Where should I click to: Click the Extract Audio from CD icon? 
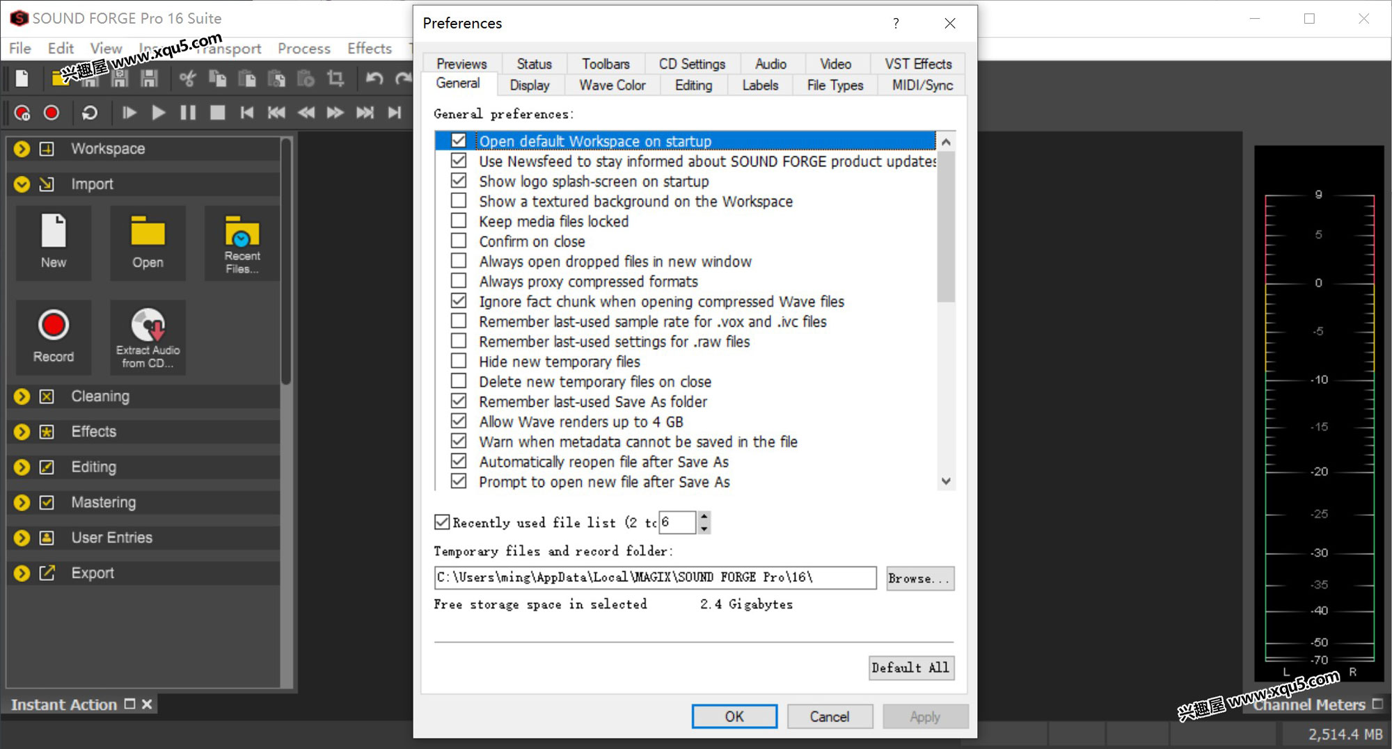click(148, 337)
